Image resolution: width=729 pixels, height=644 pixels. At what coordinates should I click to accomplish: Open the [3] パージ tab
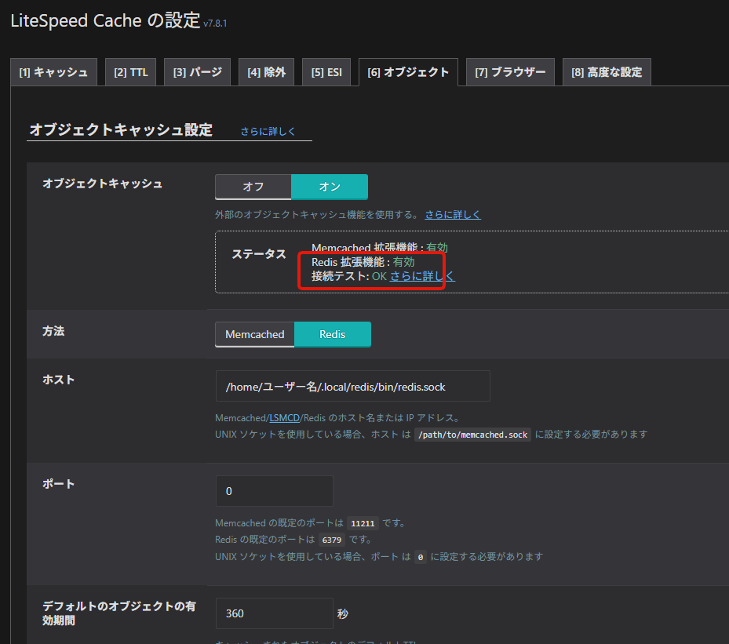point(197,72)
